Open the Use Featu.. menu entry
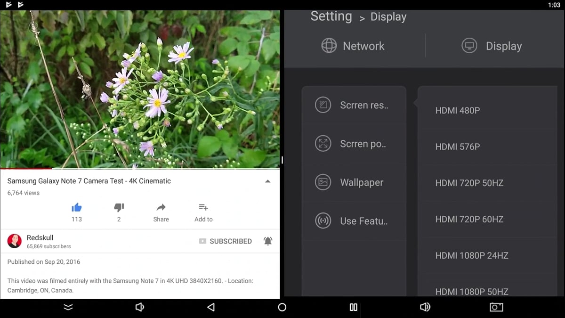This screenshot has width=565, height=318. [354, 221]
